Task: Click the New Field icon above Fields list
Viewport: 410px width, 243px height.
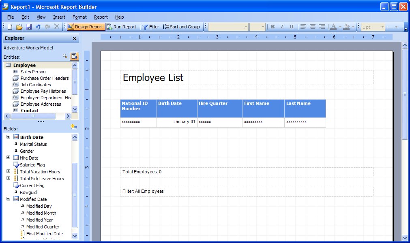Action: point(74,127)
